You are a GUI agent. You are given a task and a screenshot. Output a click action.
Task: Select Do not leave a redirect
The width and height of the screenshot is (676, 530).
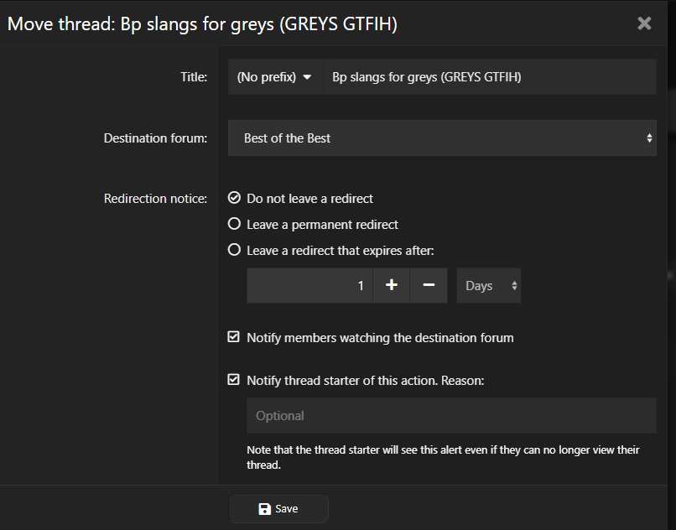coord(235,199)
